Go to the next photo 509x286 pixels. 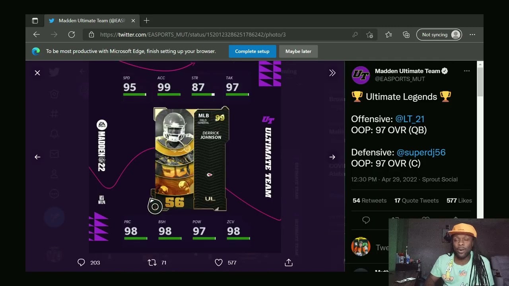tap(332, 157)
